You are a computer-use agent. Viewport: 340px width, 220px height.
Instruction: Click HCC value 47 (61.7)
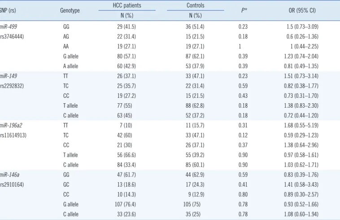(126, 175)
